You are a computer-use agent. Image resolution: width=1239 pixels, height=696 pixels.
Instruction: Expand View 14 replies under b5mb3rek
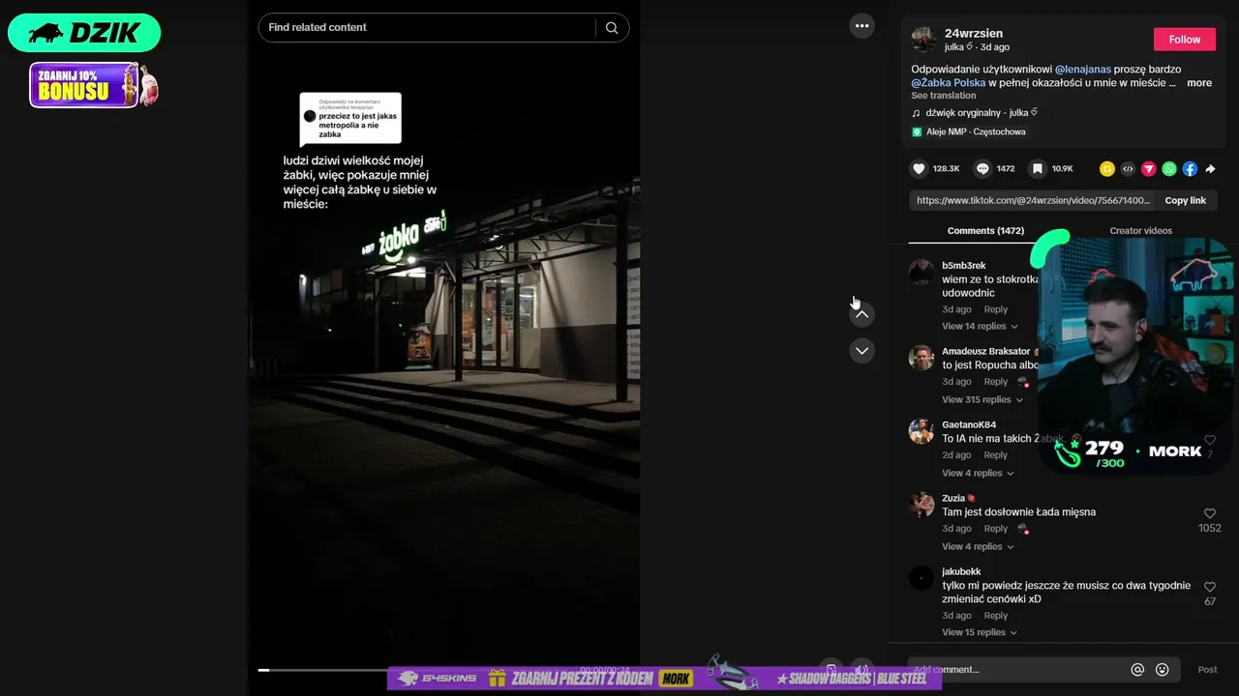(980, 326)
